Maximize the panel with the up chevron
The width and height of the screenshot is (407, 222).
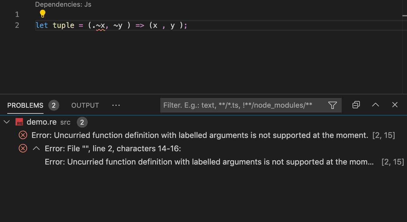(376, 105)
